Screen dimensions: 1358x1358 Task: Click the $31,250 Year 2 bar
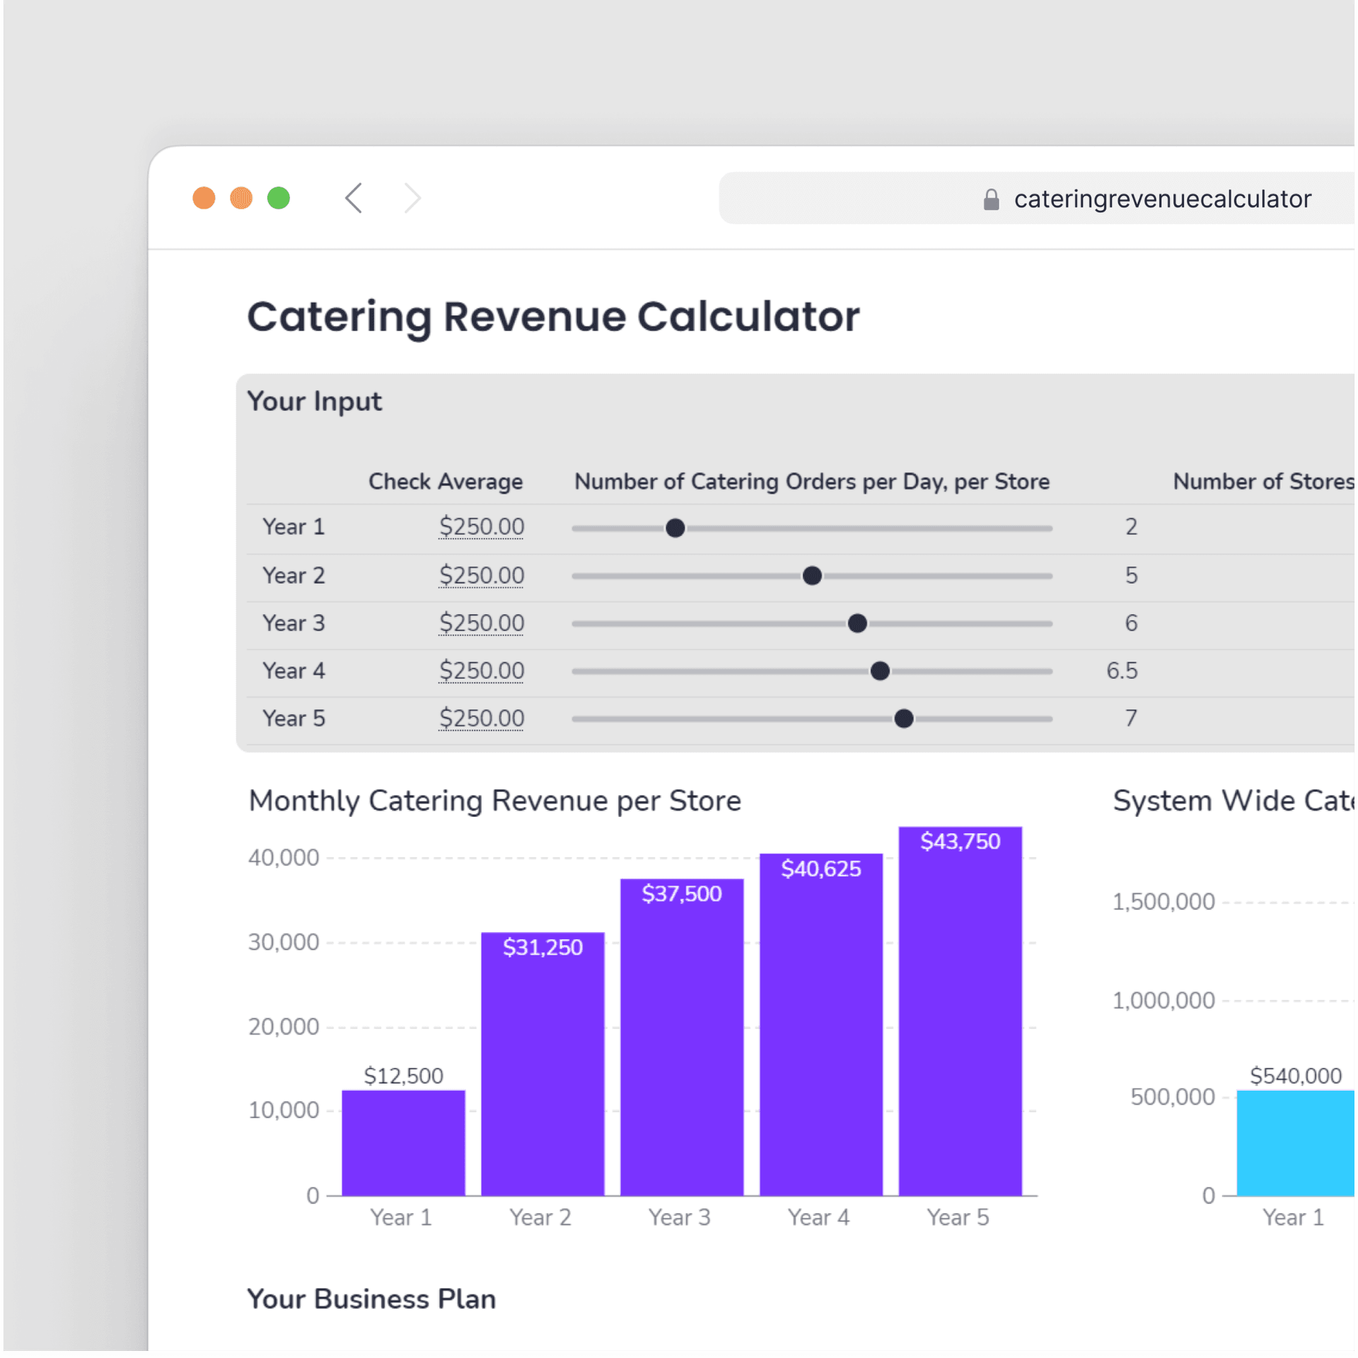(x=544, y=1066)
